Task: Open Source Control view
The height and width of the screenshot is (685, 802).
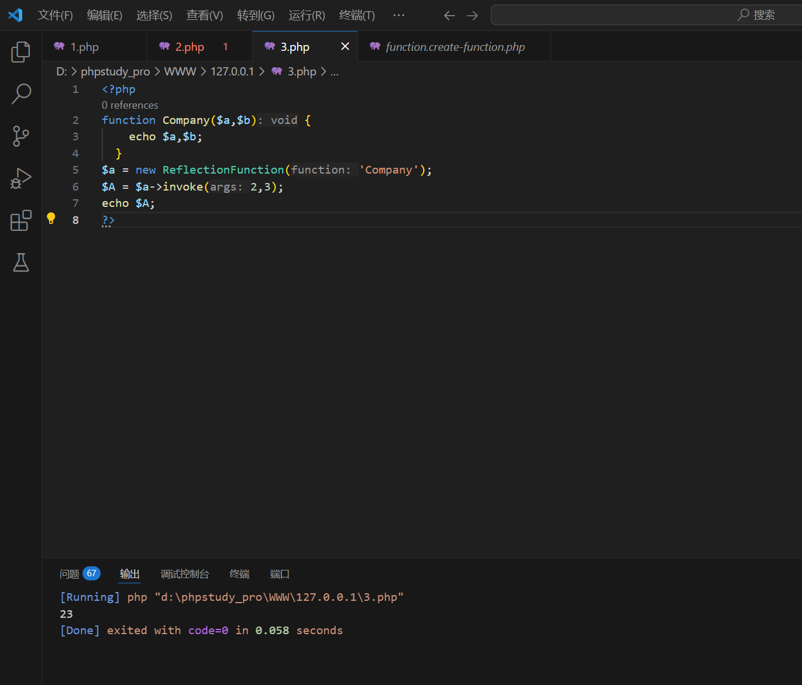Action: coord(20,136)
